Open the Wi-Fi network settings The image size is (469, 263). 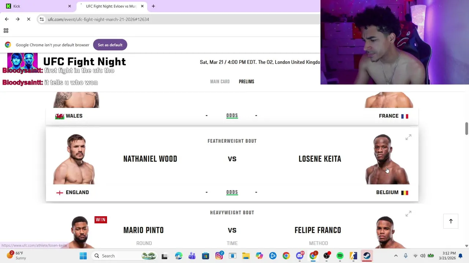[416, 256]
